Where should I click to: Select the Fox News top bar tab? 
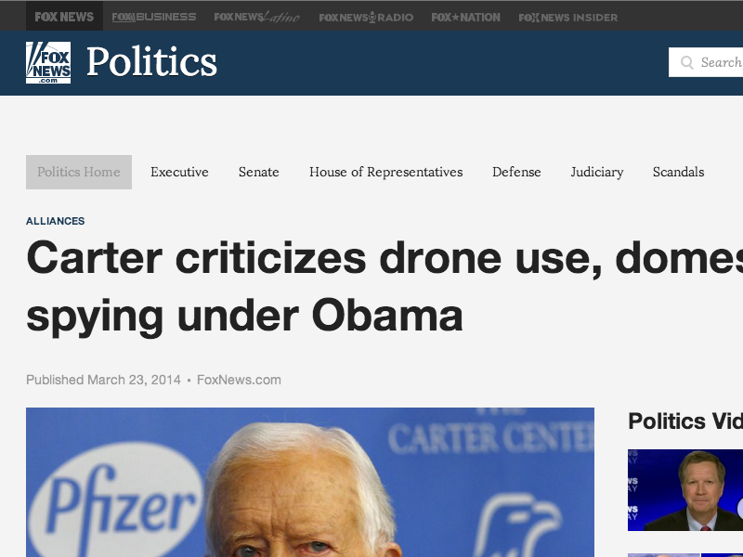tap(64, 17)
